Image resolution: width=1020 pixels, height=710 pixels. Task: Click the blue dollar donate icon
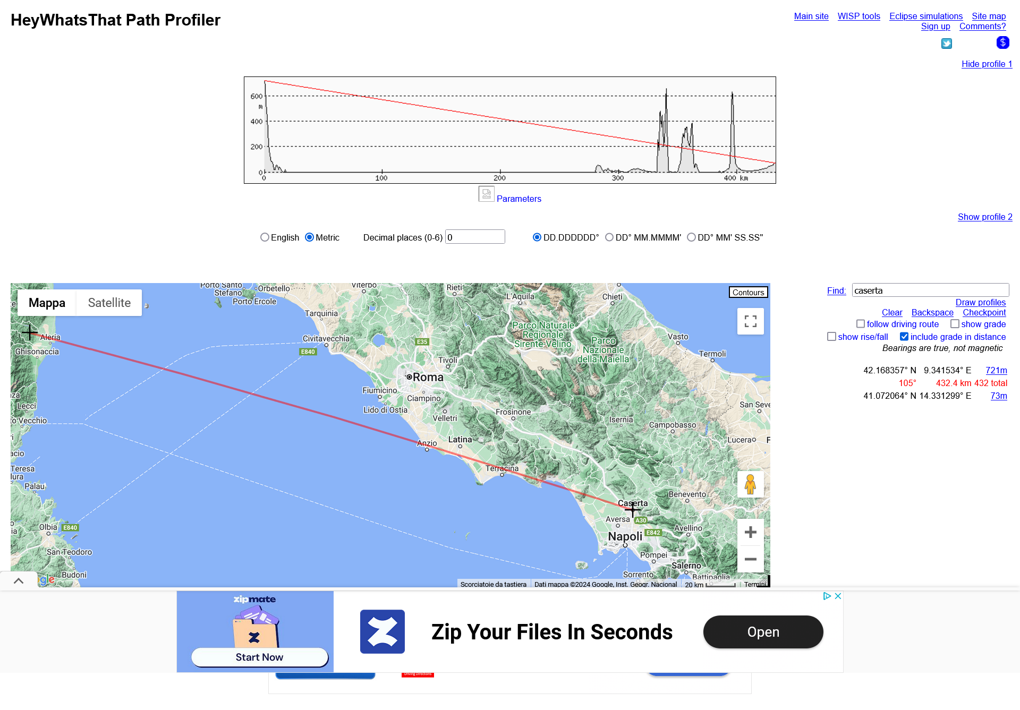1002,42
